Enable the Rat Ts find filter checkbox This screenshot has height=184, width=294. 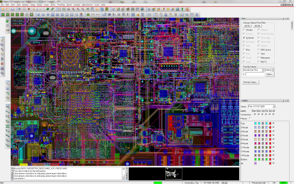coord(259,62)
